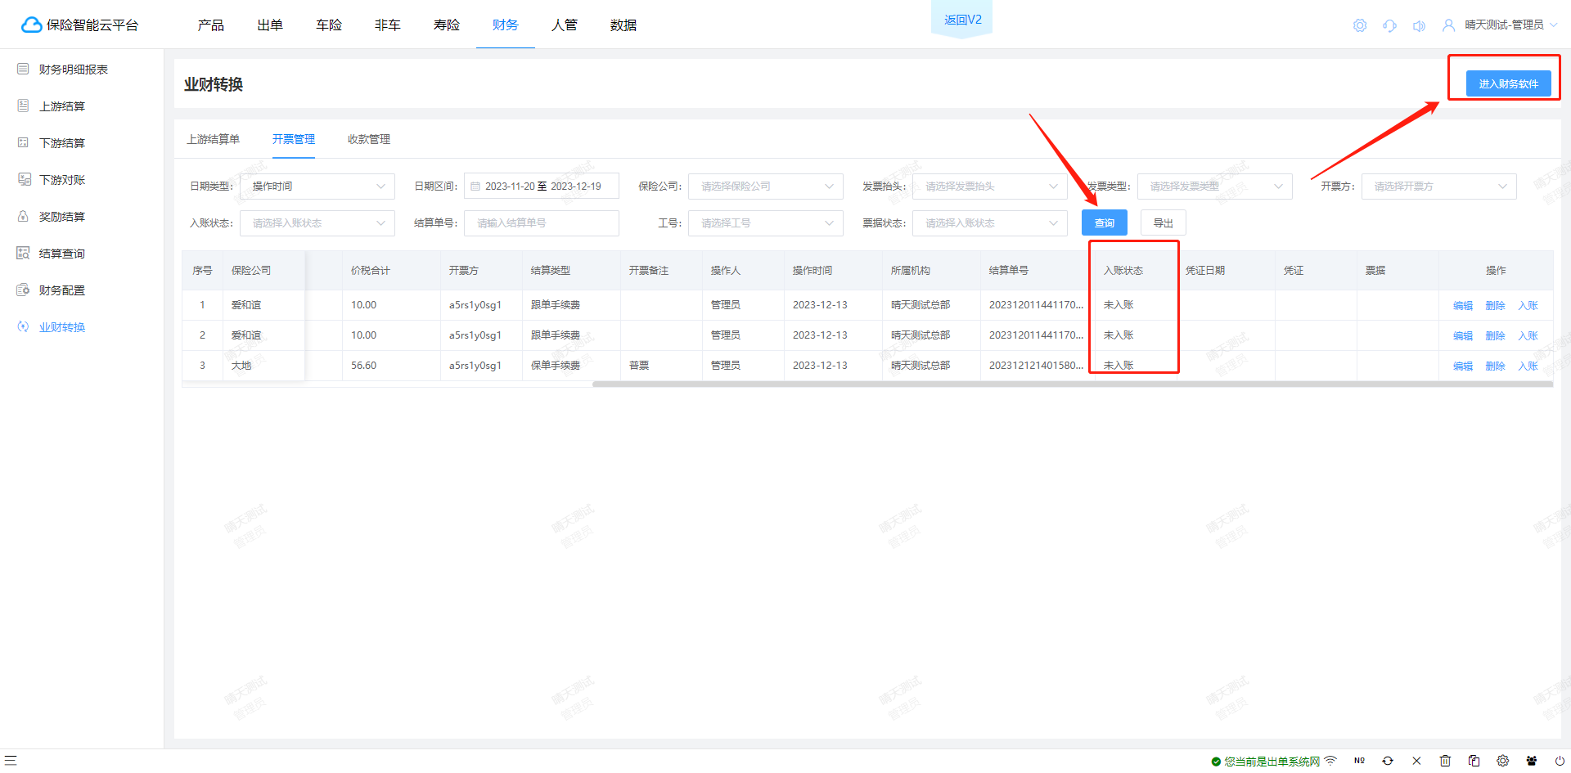Click the power icon in status bar
1571x773 pixels.
tap(1560, 761)
